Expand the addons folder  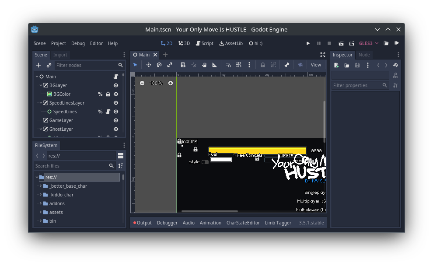pos(41,203)
